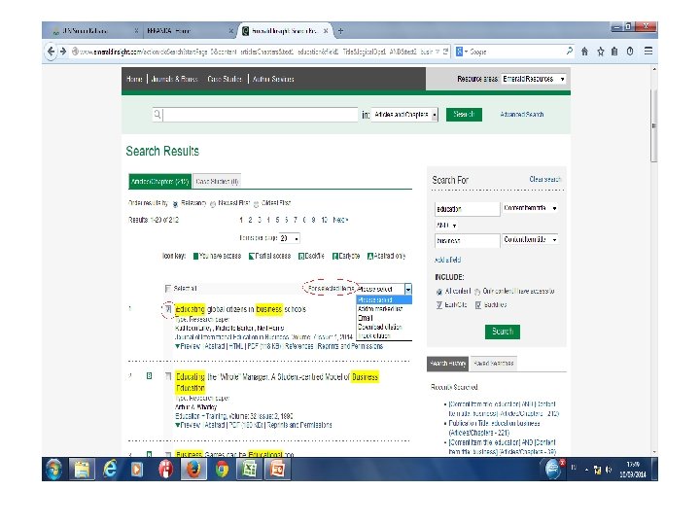Viewport: 700px width, 525px height.
Task: Click the media player taskbar icon
Action: click(137, 470)
